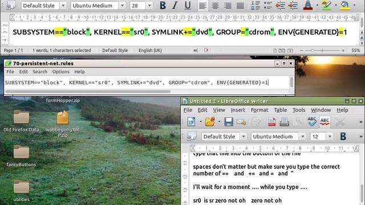Image resolution: width=365 pixels, height=205 pixels.
Task: Open the font size 28 dropdown
Action: [149, 5]
